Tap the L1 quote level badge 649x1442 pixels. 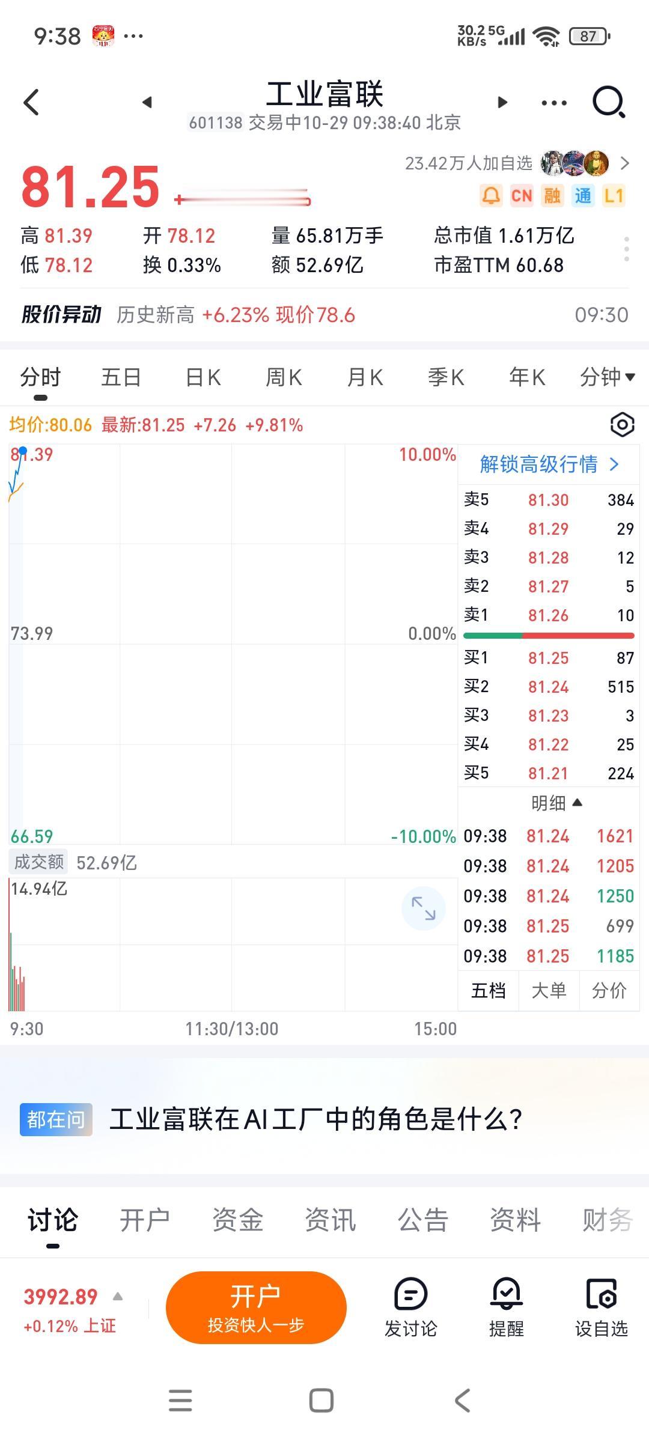(614, 196)
